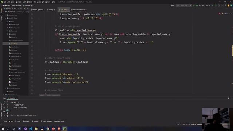Click the lines.append digraph code line
233x131 pixels.
(62, 74)
